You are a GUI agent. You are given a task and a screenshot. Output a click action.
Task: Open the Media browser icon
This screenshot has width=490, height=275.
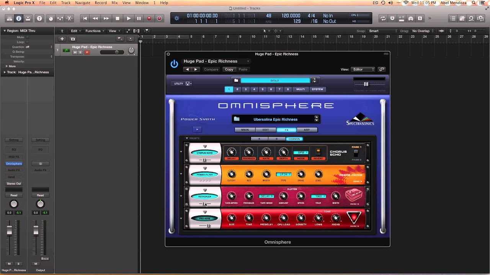(481, 18)
